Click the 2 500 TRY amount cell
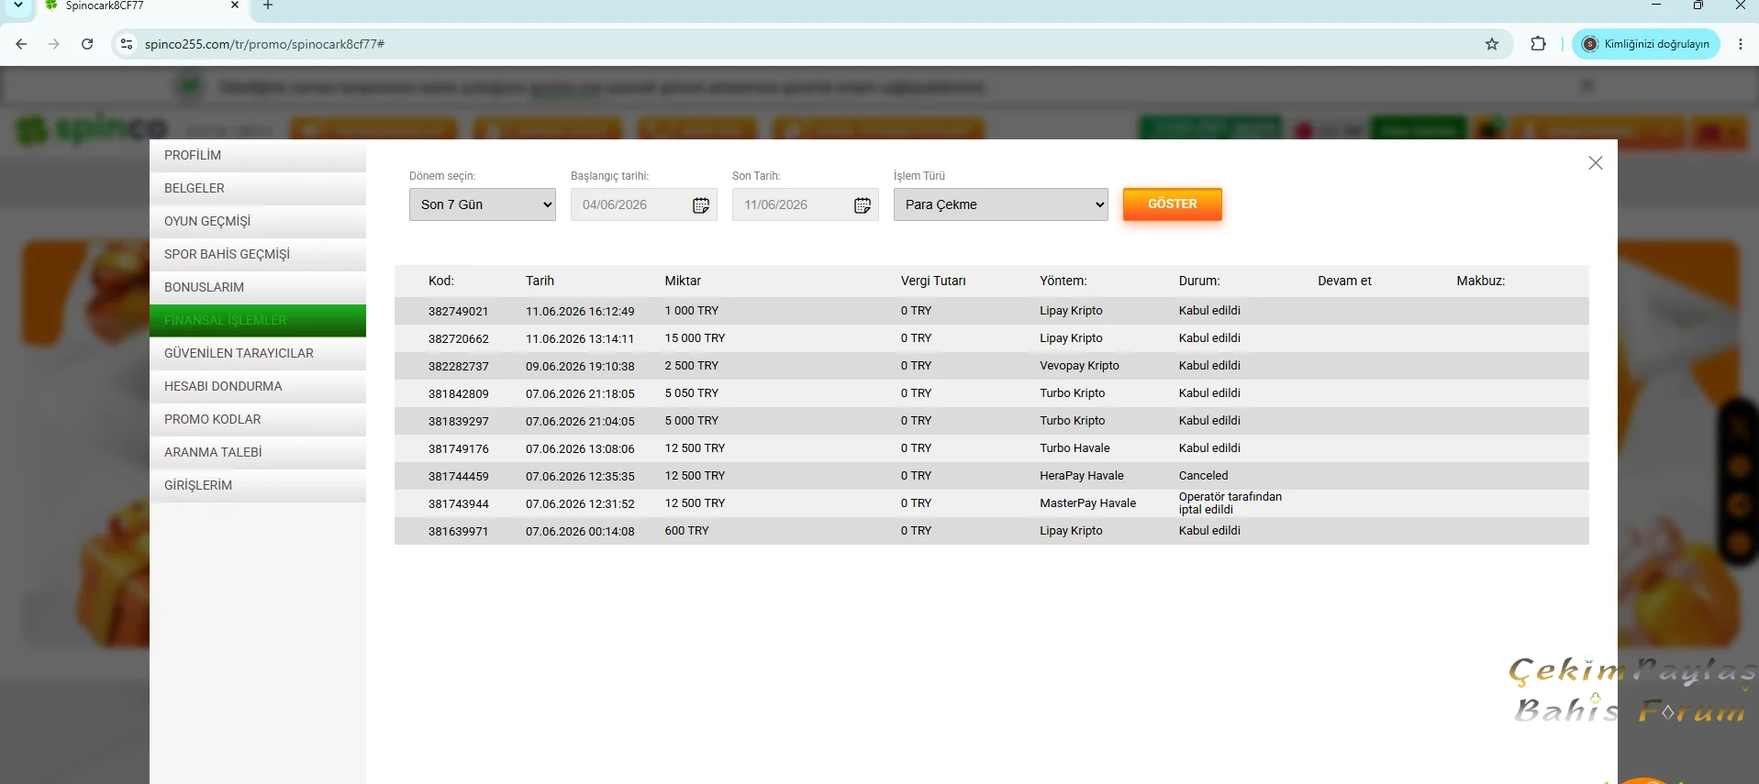Viewport: 1759px width, 784px height. [x=691, y=366]
